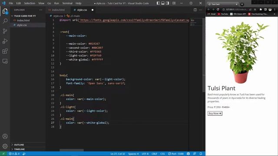This screenshot has width=278, height=156.
Task: Toggle the secondary side bar layout icon
Action: 167,3
